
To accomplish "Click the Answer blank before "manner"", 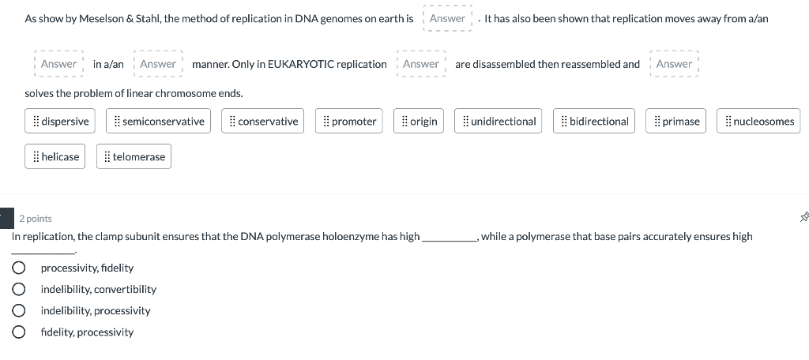I will click(x=158, y=64).
